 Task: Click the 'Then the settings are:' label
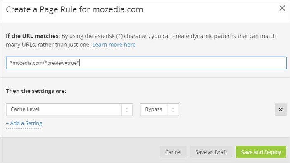36,91
